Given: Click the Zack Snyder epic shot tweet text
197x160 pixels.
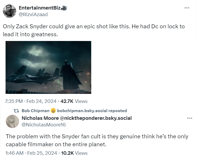Looking at the screenshot, I should click(94, 30).
